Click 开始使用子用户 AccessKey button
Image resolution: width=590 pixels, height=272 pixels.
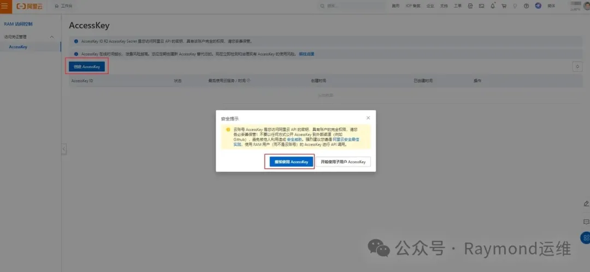click(x=343, y=161)
